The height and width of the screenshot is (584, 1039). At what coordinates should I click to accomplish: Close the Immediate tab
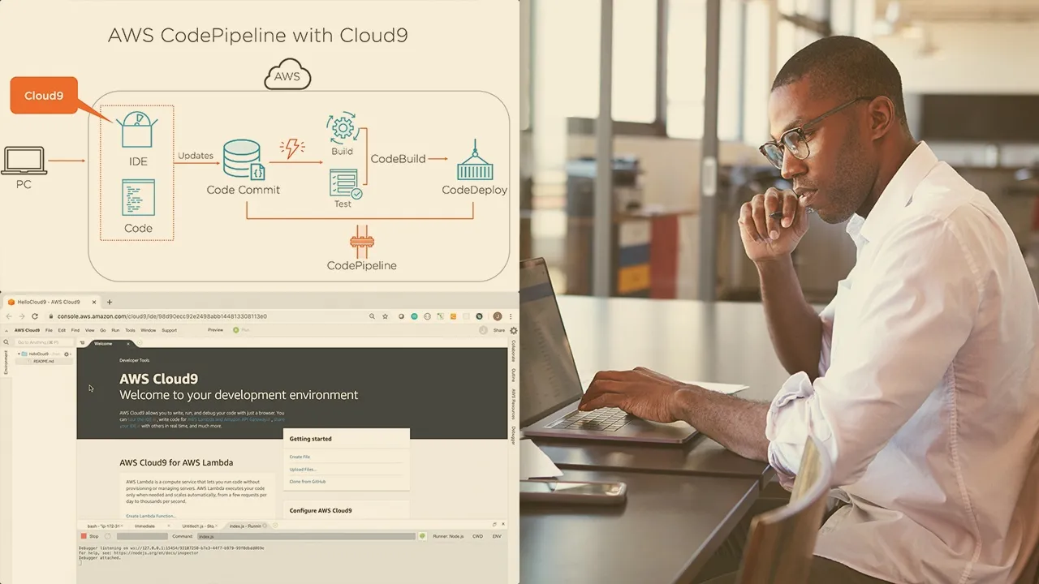pyautogui.click(x=169, y=526)
